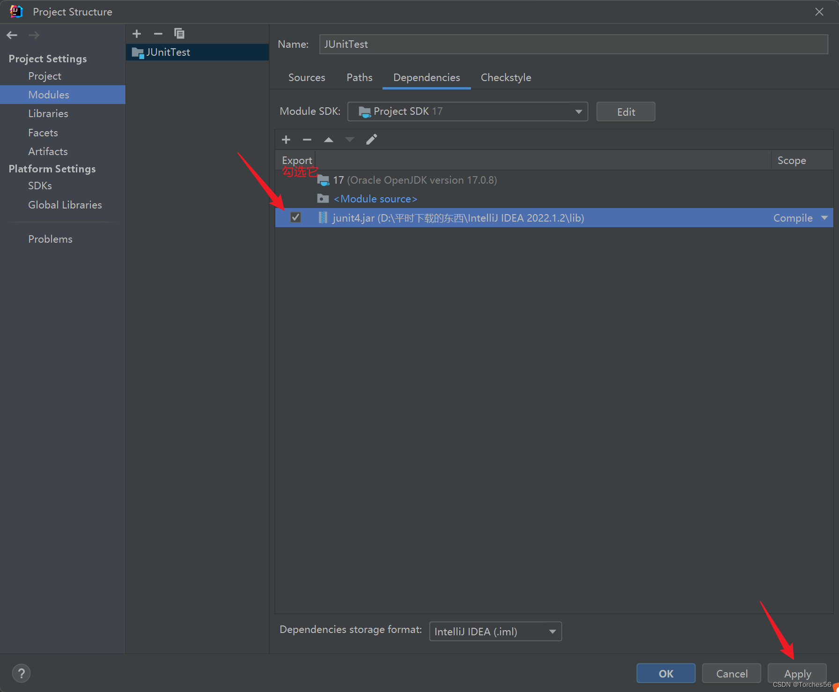Image resolution: width=839 pixels, height=692 pixels.
Task: Move the dependency down with the arrow
Action: 350,140
